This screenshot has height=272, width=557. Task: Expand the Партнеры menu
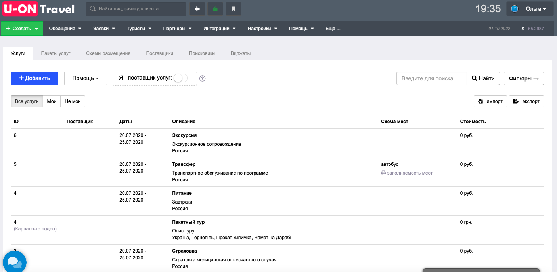coord(177,29)
